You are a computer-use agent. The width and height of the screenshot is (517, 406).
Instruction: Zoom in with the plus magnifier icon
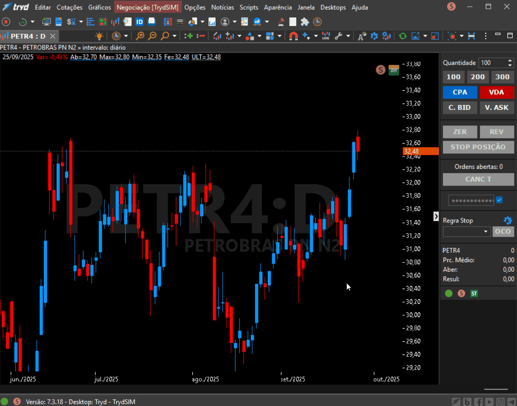(140, 36)
